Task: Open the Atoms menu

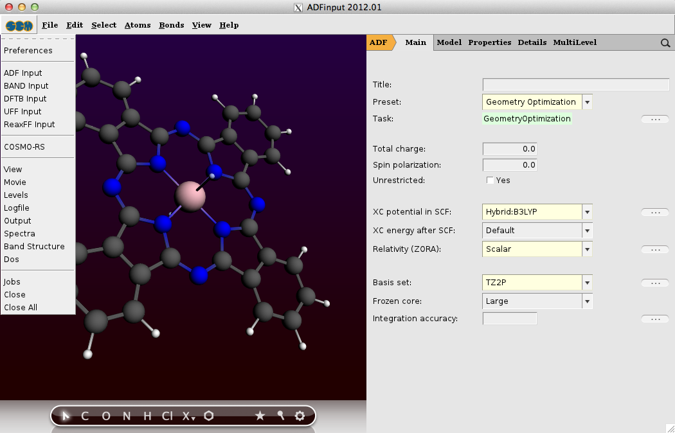Action: pyautogui.click(x=138, y=25)
